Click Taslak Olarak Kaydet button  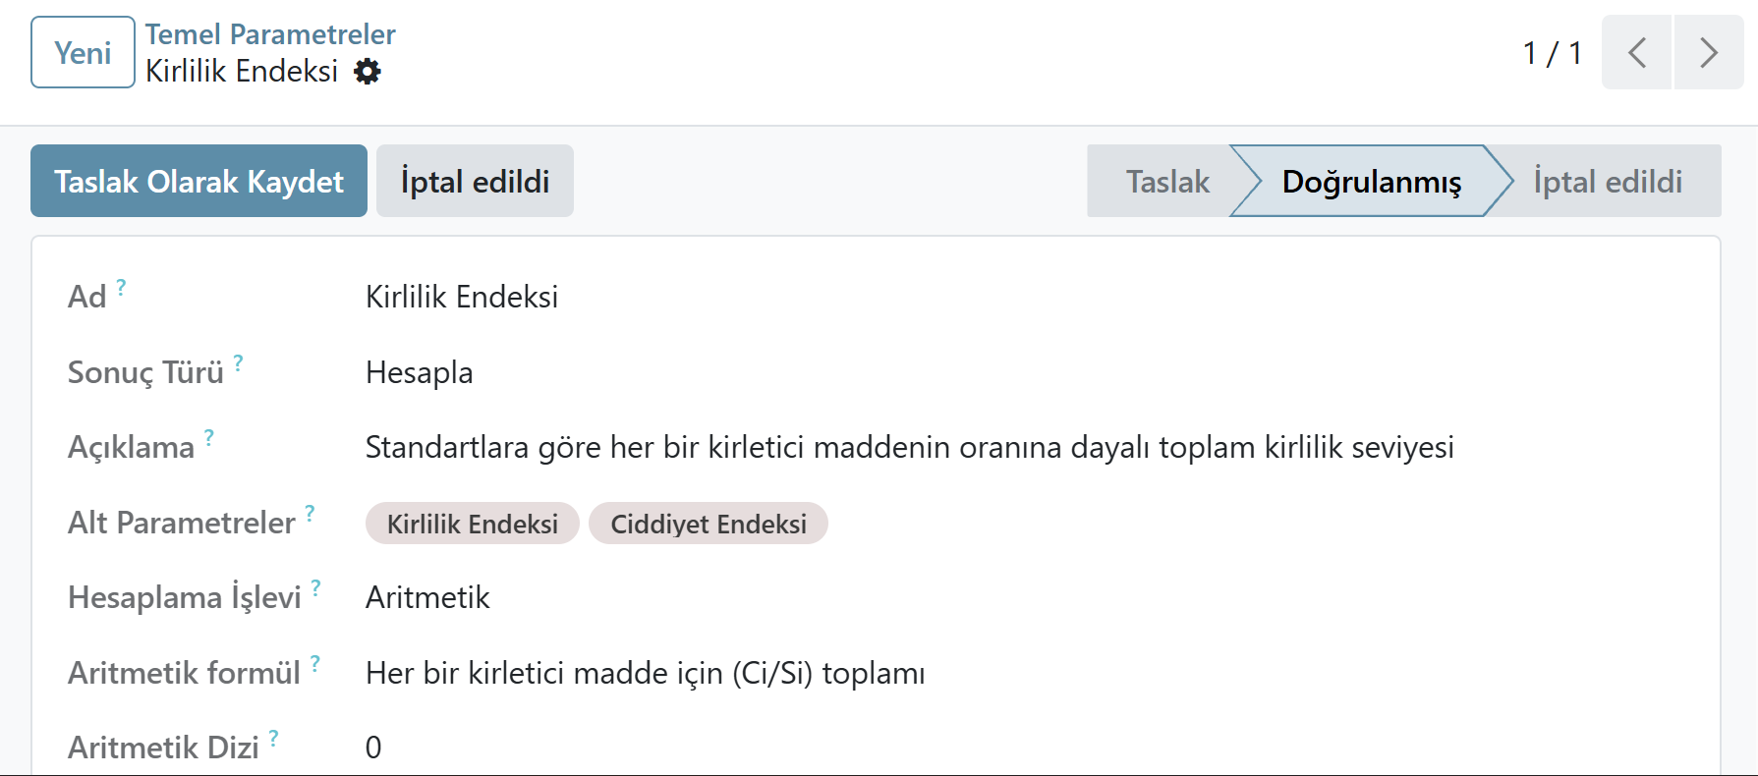tap(198, 182)
